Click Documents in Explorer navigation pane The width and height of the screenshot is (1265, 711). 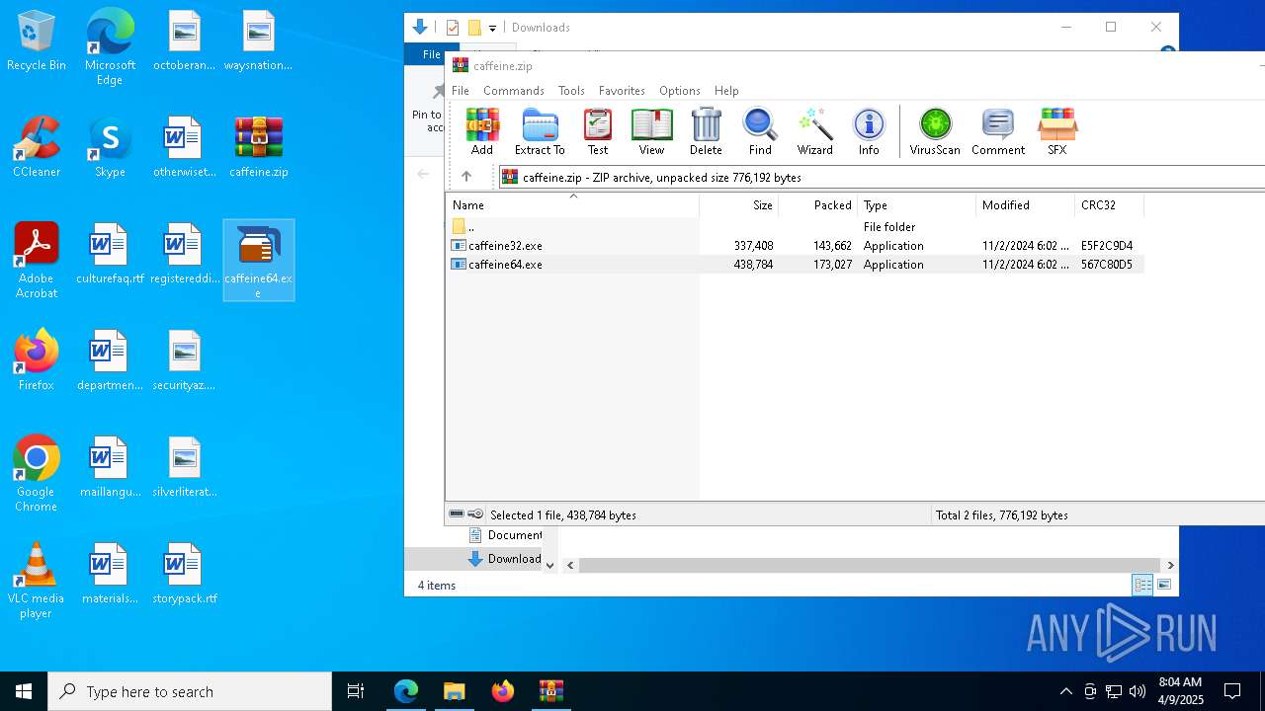coord(505,535)
